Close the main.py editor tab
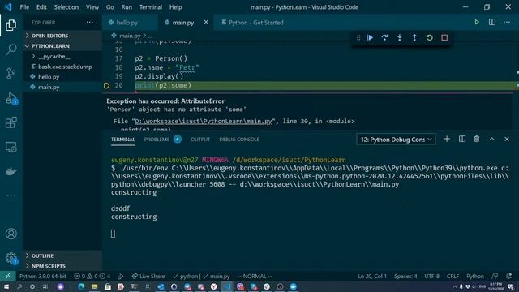This screenshot has height=292, width=519. [x=206, y=22]
